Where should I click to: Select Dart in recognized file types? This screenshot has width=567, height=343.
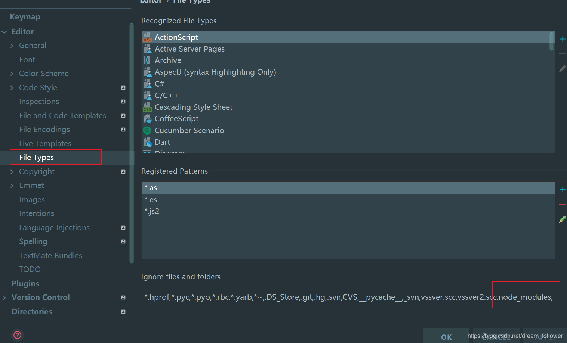346,142
